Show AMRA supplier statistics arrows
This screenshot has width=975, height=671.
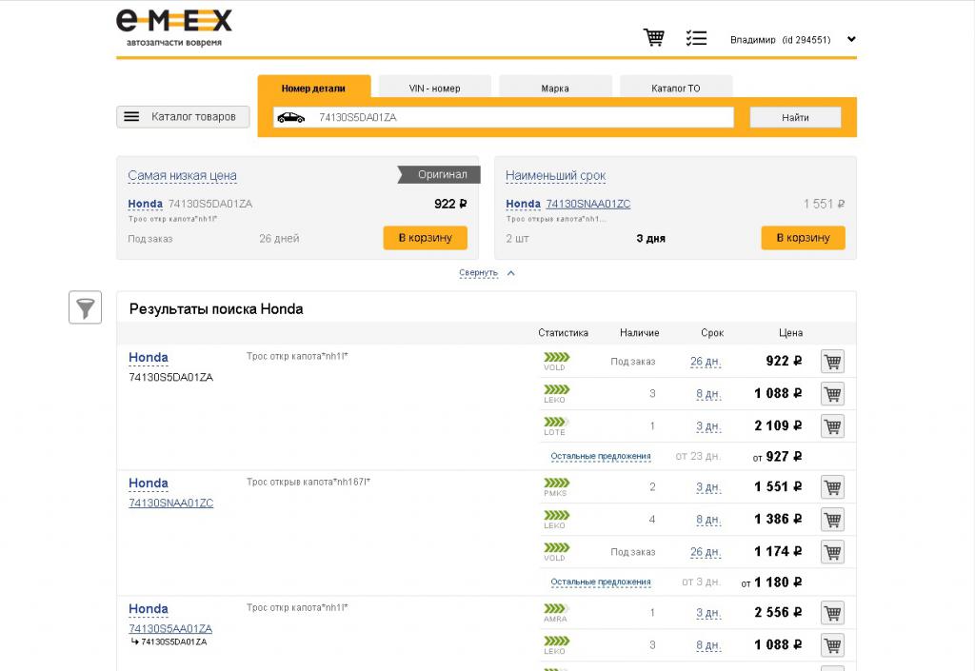pos(556,608)
